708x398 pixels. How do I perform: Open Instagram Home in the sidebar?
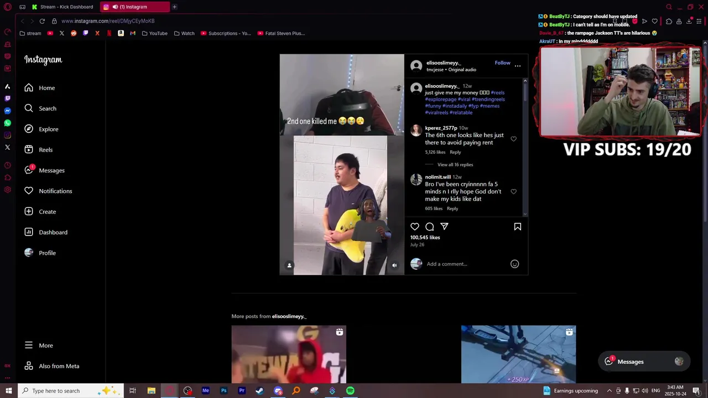click(x=40, y=88)
